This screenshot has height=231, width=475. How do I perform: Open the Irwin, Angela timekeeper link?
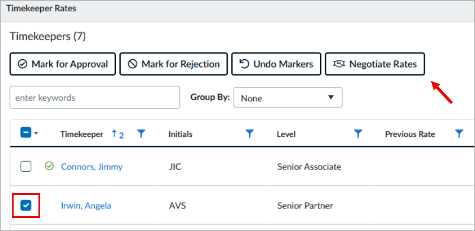(86, 206)
